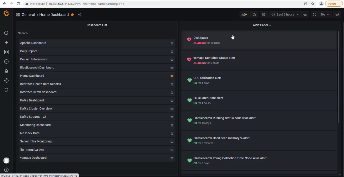Screen dimensions: 344x177
Task: Open the CPU Utilization alert
Action: (x=259, y=80)
